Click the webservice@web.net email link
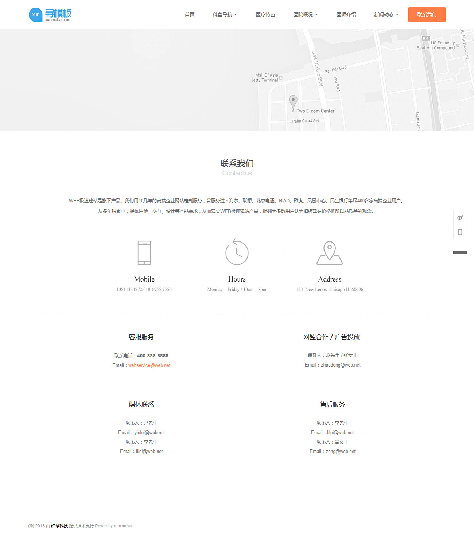The image size is (474, 534). coord(149,365)
